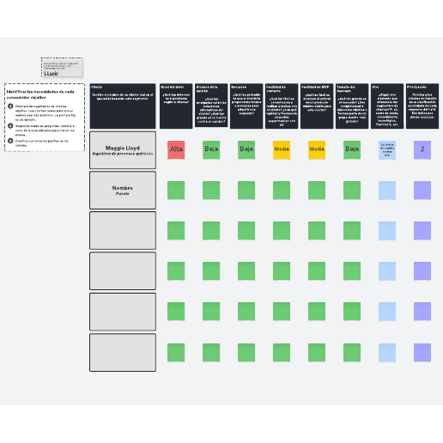The height and width of the screenshot is (443, 443).
Task: Select the red 'Alta' sticky note
Action: click(176, 149)
